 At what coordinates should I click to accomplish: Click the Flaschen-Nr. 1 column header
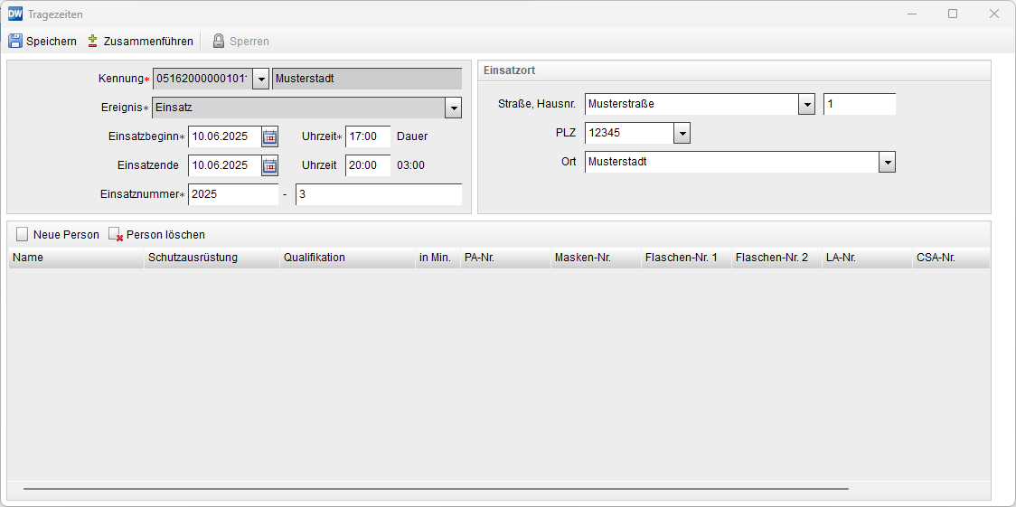[686, 258]
